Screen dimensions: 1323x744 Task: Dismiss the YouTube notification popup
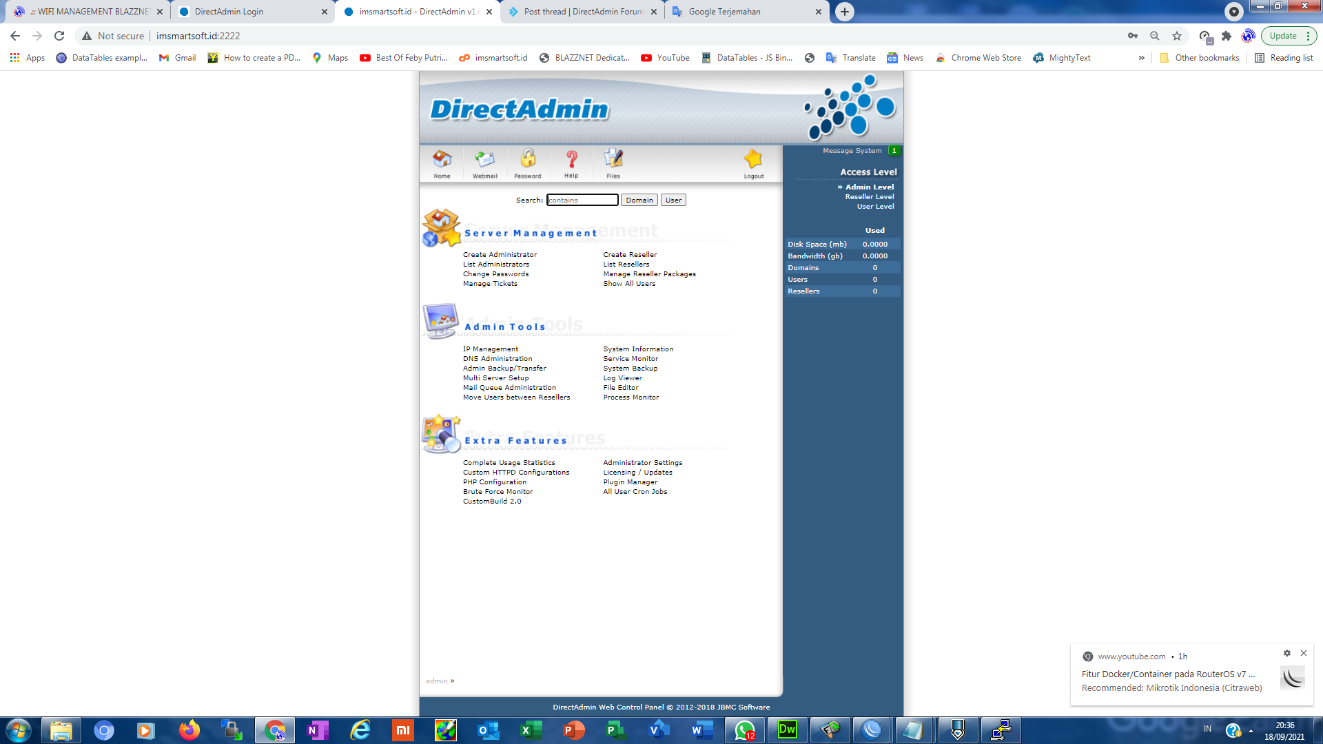tap(1304, 653)
